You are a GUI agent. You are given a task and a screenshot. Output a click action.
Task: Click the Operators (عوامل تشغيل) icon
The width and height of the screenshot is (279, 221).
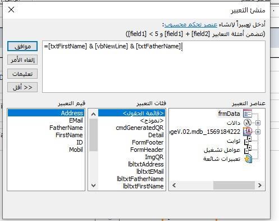point(248,150)
